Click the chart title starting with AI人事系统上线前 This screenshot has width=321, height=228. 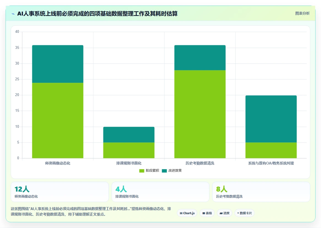coord(97,14)
